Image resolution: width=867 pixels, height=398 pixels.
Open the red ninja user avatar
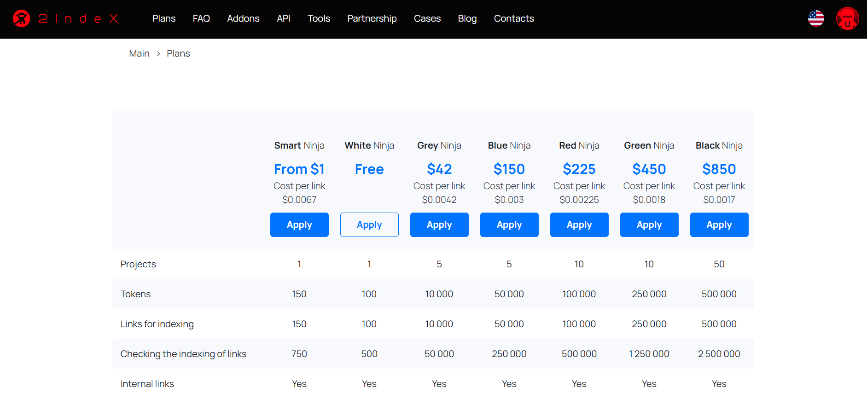point(847,18)
